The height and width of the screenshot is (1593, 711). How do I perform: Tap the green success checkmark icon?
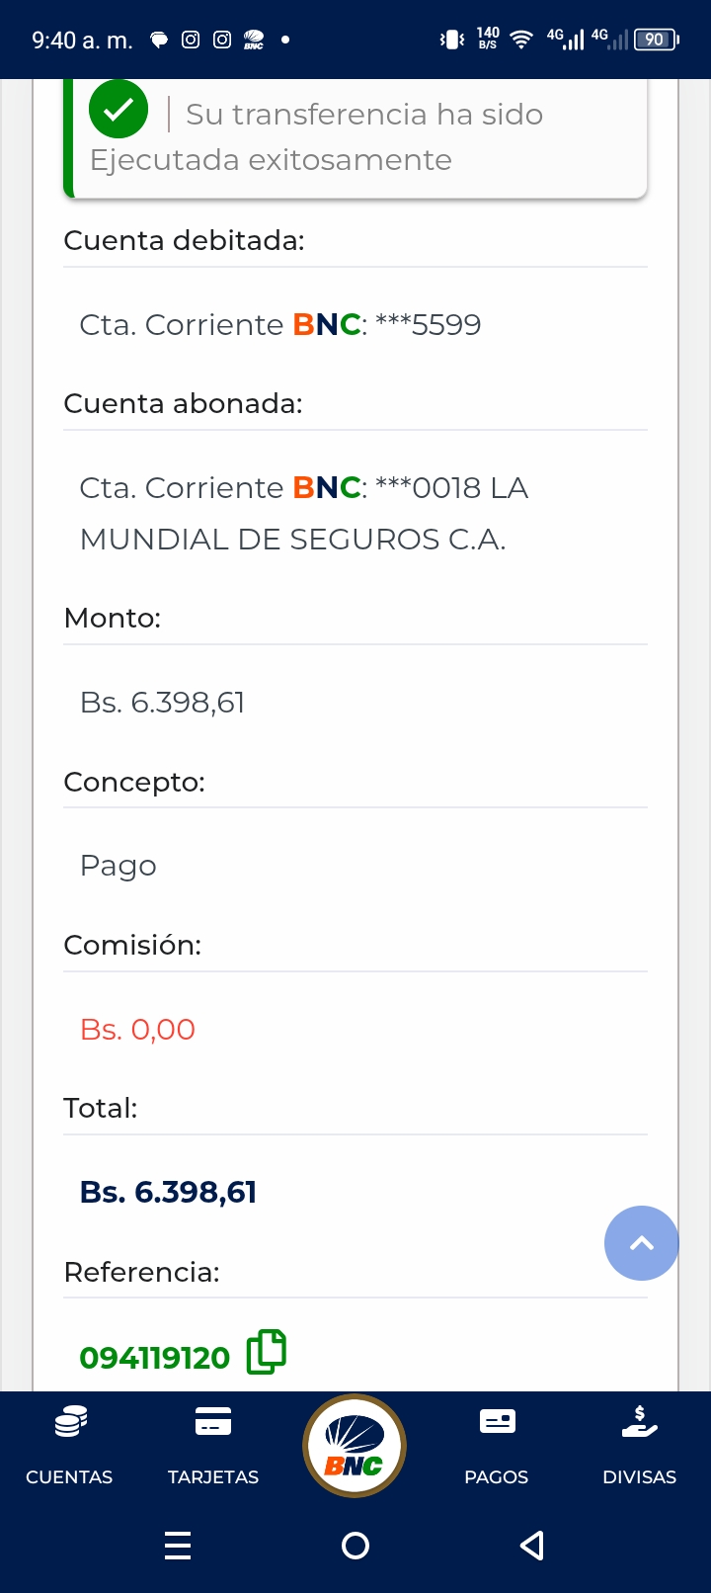[118, 110]
